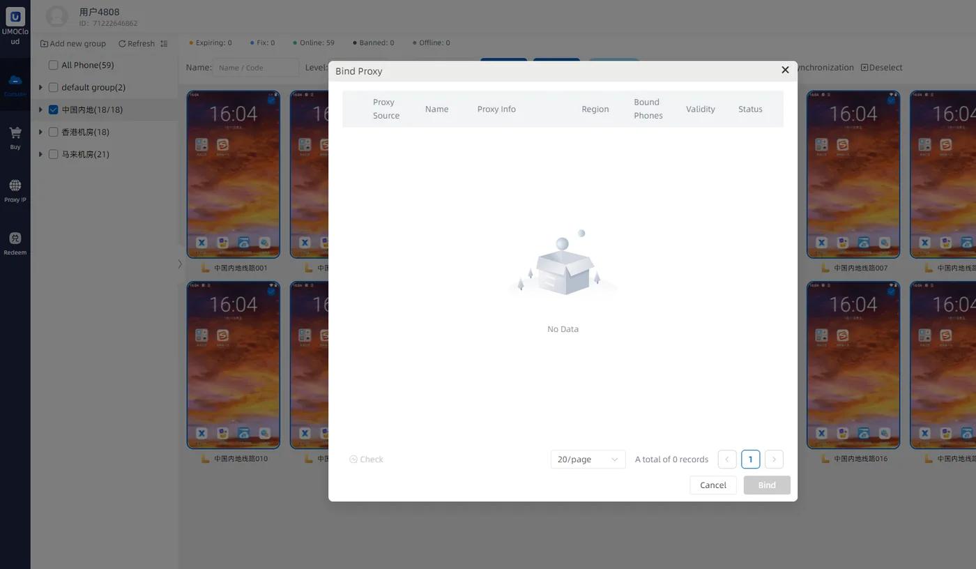
Task: Click the Refresh icon
Action: [122, 43]
